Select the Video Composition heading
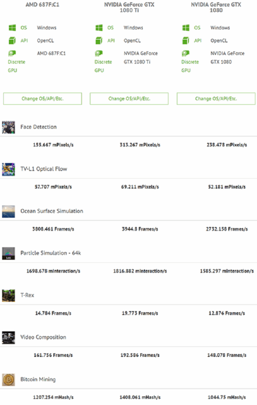Viewport: 257px width, 405px height. pyautogui.click(x=43, y=337)
